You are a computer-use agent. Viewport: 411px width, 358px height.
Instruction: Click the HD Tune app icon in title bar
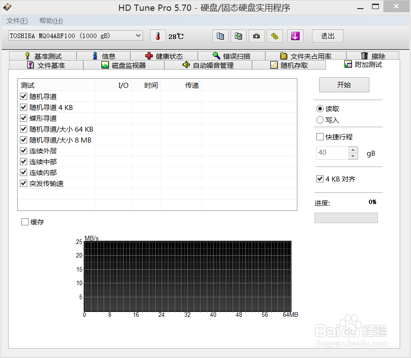pos(7,7)
